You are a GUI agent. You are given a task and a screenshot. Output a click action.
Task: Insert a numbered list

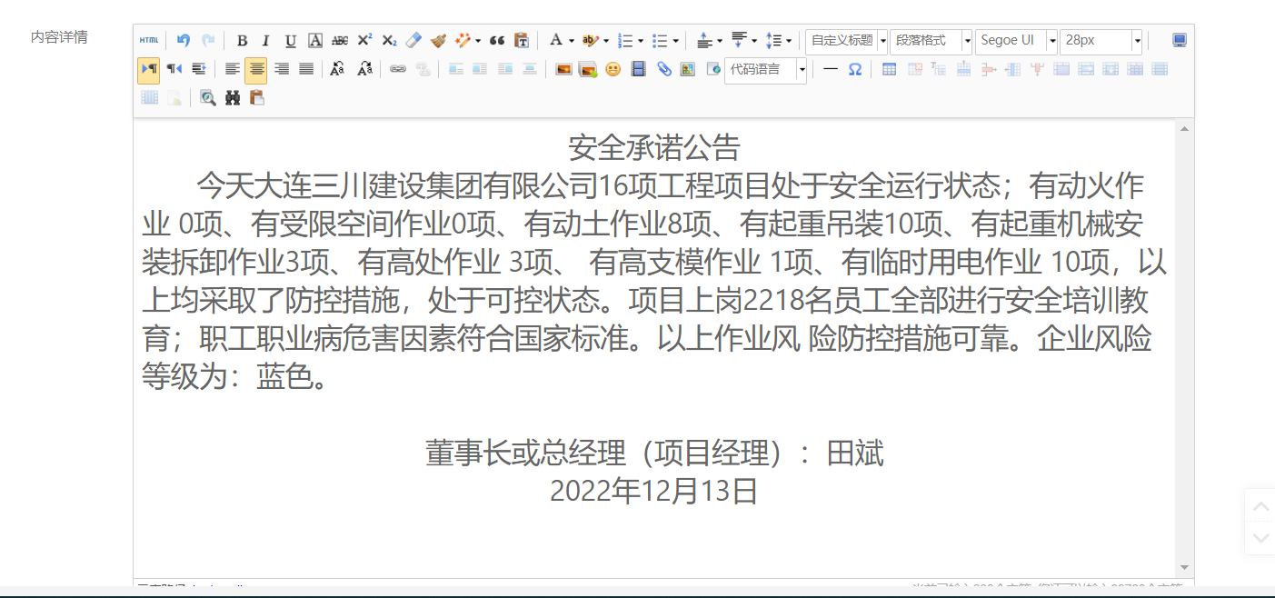tap(624, 40)
